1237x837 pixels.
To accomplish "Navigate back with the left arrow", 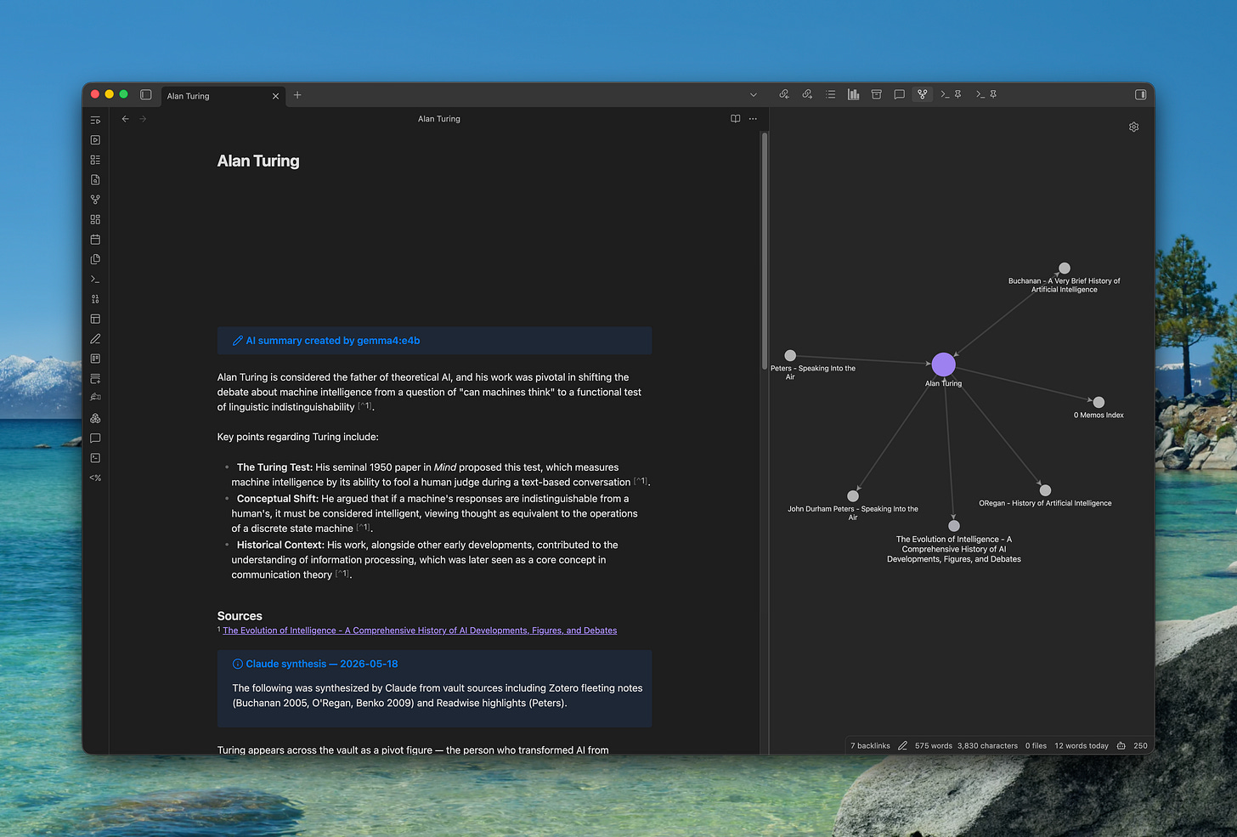I will pos(126,119).
